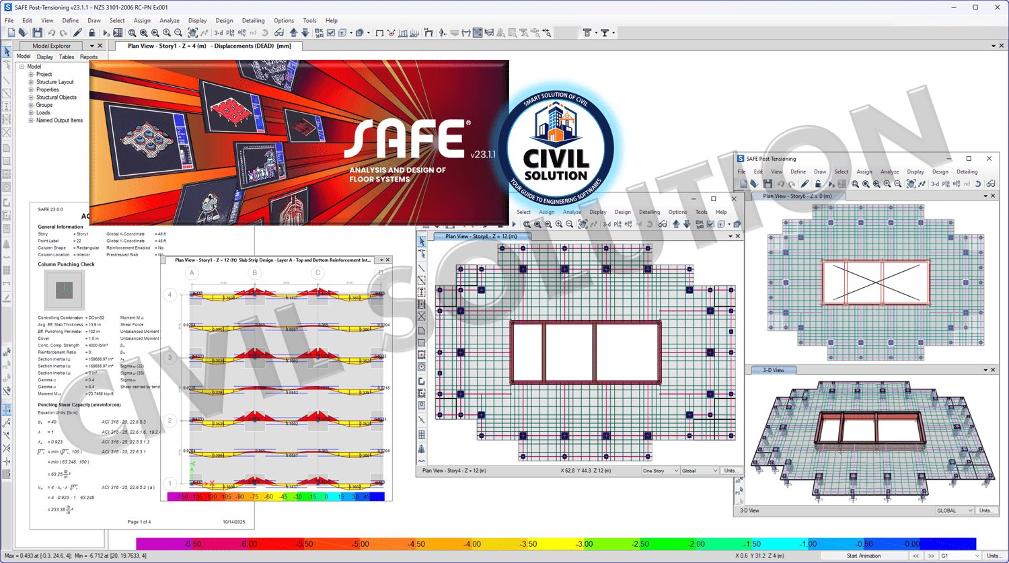The image size is (1009, 563).
Task: Toggle the model lock in main SAFE toolbar
Action: coord(91,33)
